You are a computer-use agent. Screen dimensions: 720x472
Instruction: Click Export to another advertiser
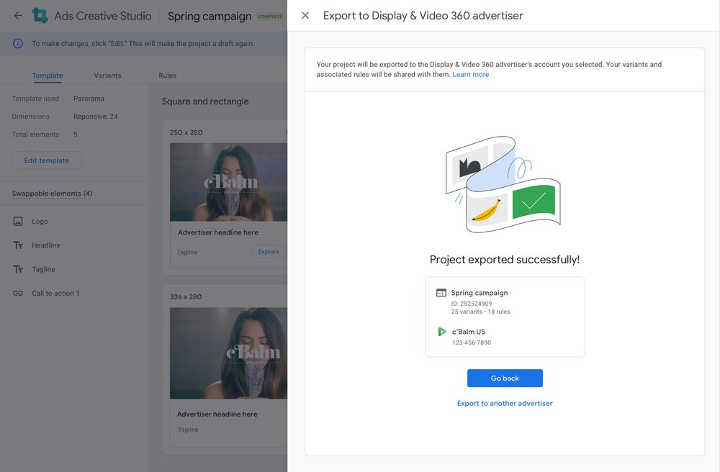click(505, 403)
